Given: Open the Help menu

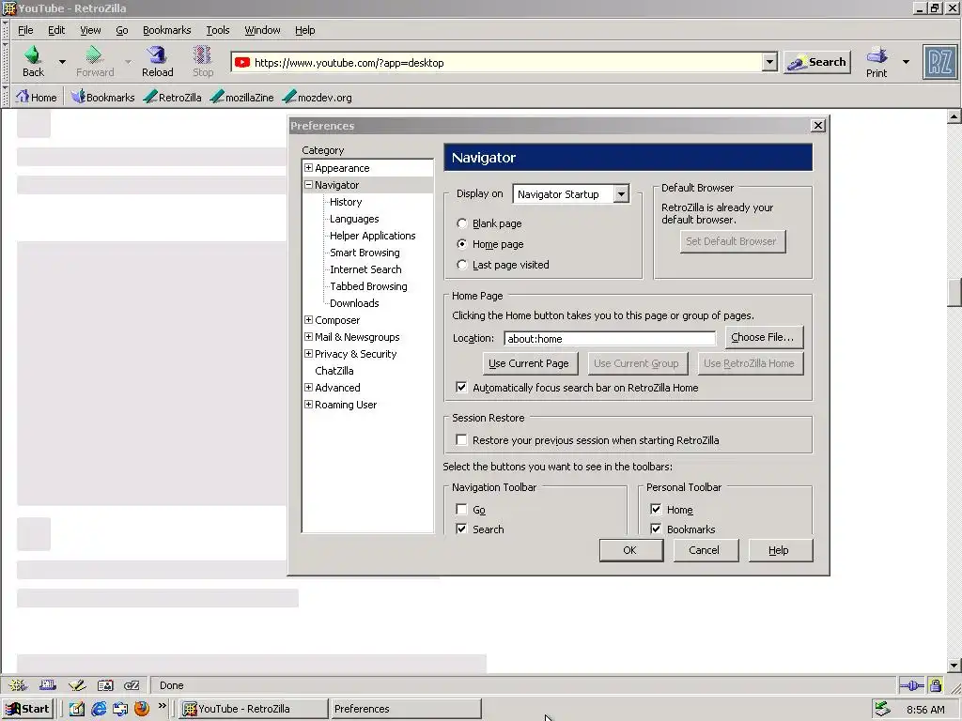Looking at the screenshot, I should pos(304,30).
